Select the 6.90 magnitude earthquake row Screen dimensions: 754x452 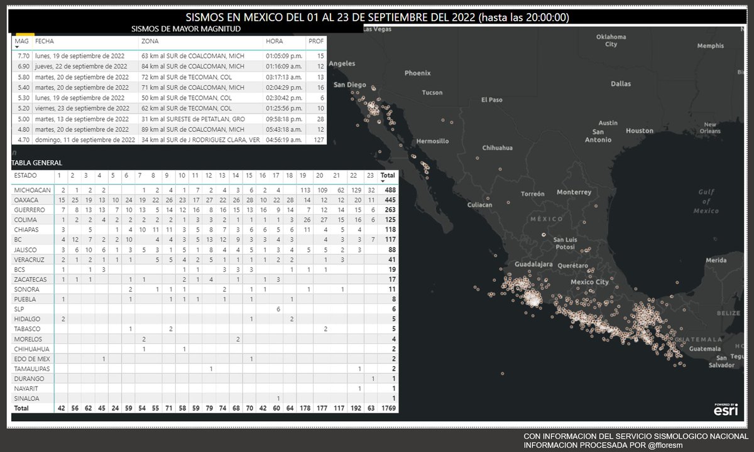pyautogui.click(x=169, y=66)
